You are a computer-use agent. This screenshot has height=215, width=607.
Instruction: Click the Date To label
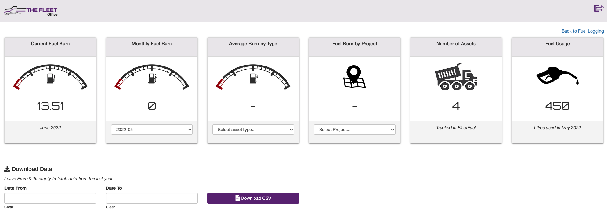click(x=114, y=188)
